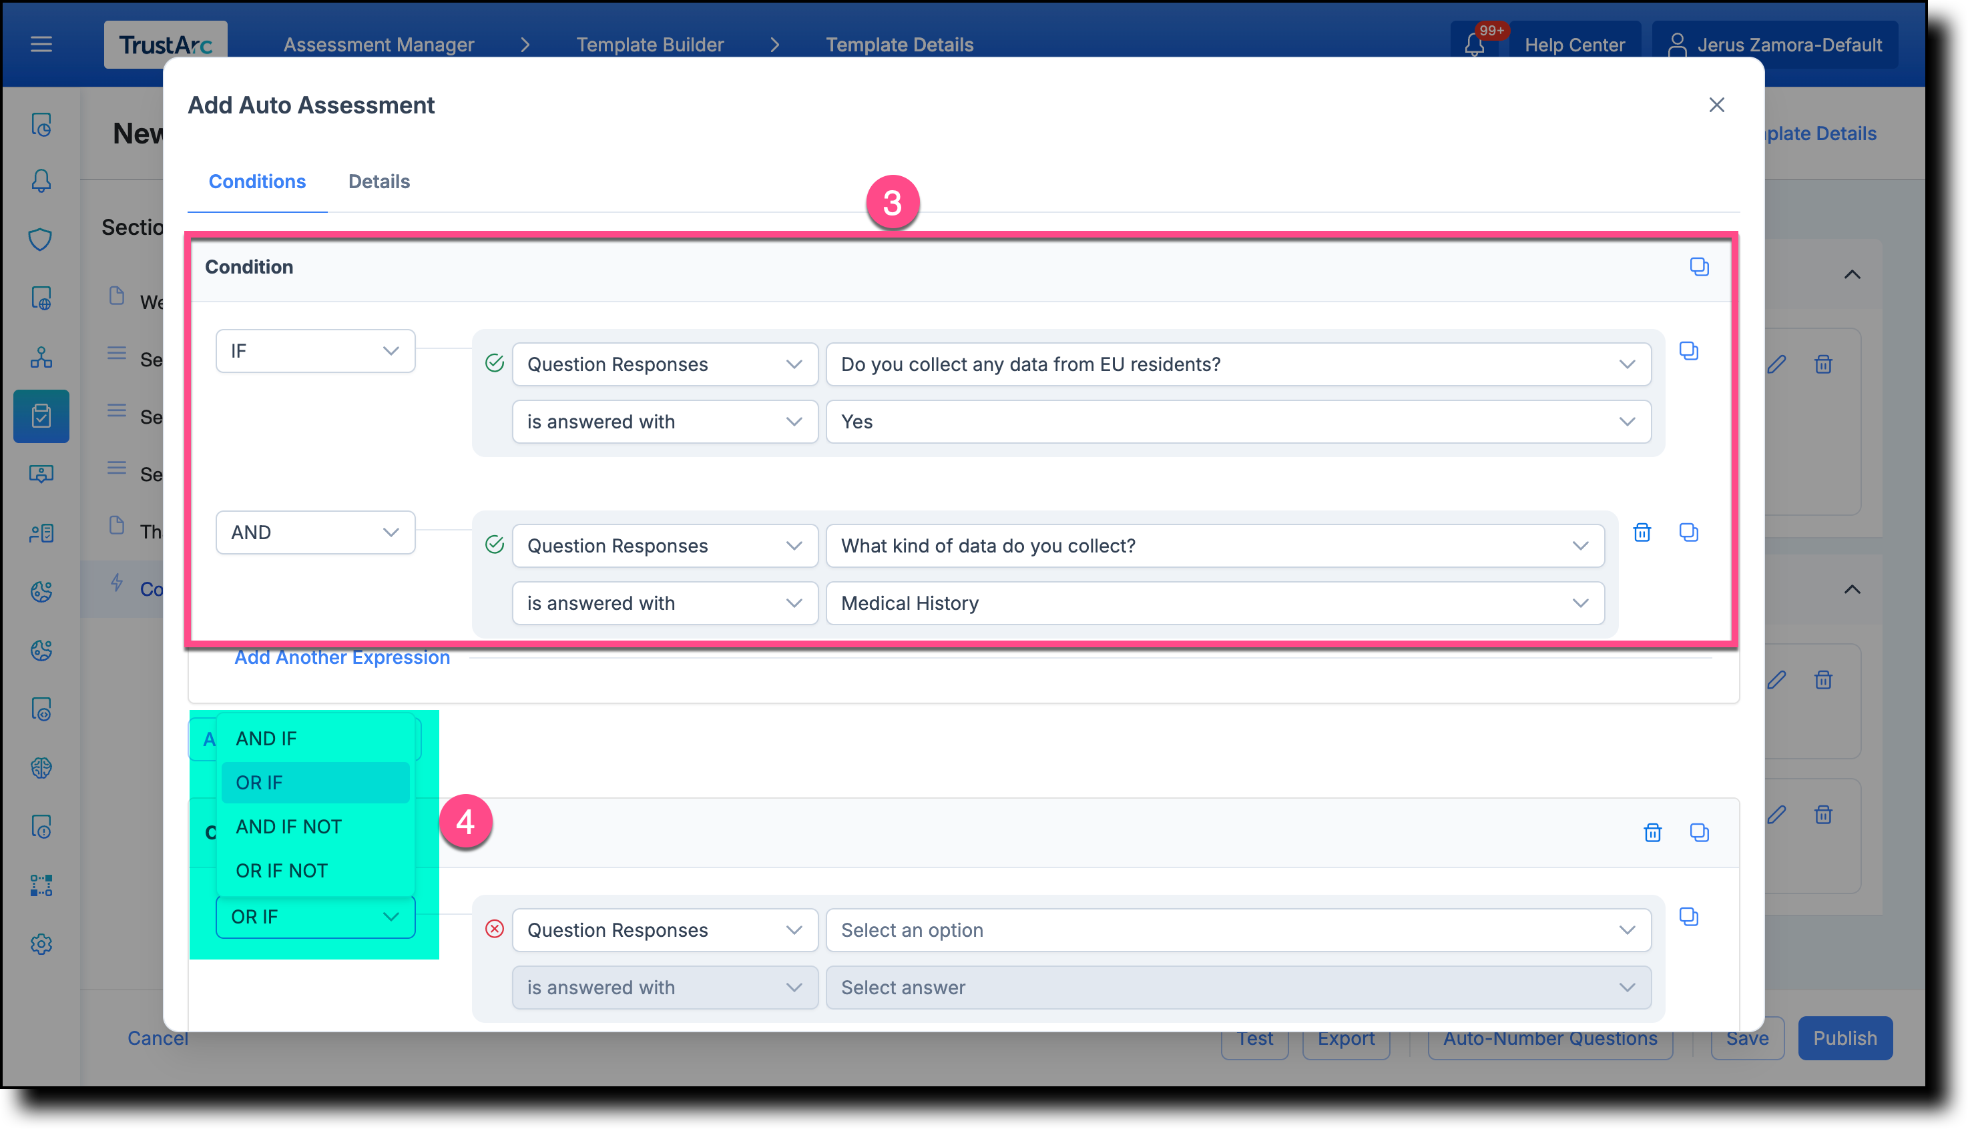Viewport: 1968px width, 1129px height.
Task: Click the upper cookie icon in sidebar
Action: [41, 592]
